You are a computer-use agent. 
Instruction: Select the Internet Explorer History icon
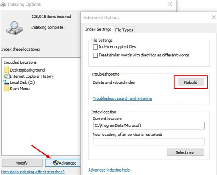point(6,76)
